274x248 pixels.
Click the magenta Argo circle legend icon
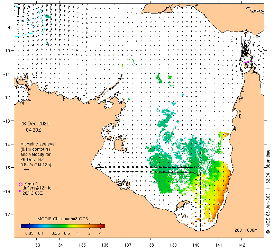21,184
